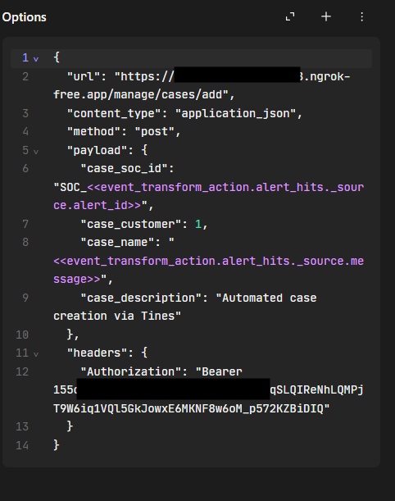Click the _source.message formula in case_name
The image size is (395, 501).
coord(208,270)
